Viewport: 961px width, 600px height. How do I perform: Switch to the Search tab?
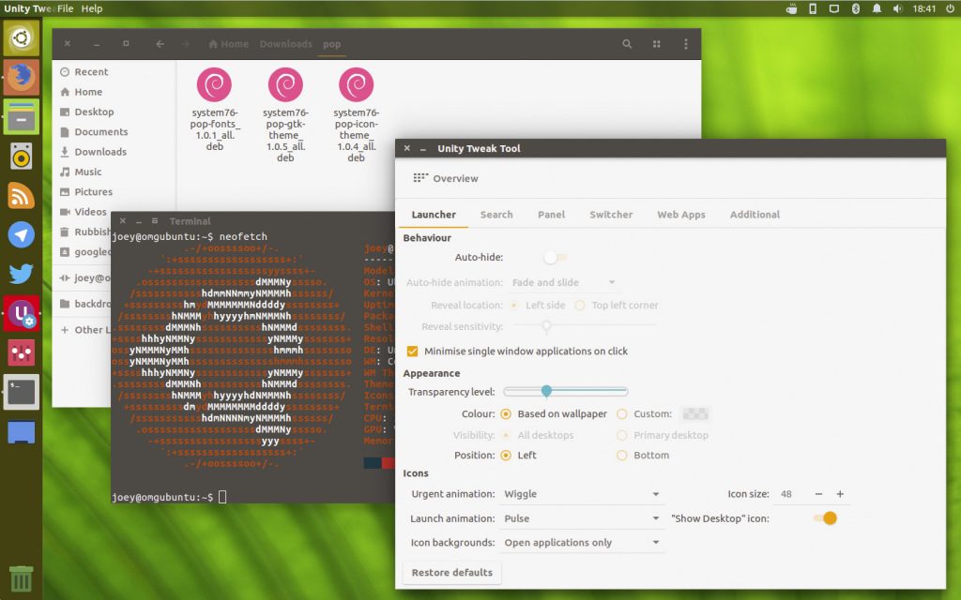[x=496, y=215]
